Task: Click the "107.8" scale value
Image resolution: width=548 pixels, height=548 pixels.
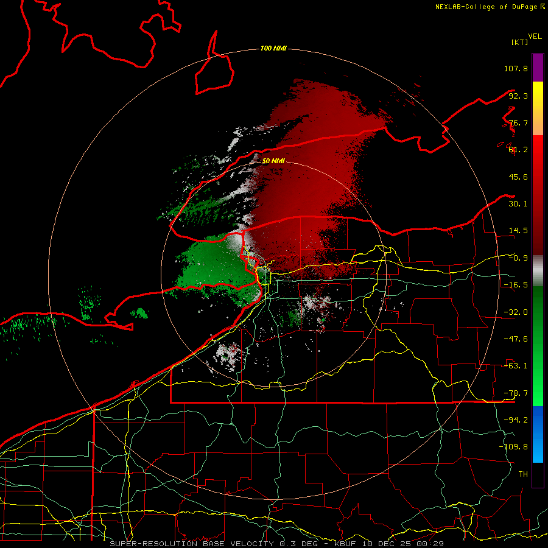Action: [516, 68]
